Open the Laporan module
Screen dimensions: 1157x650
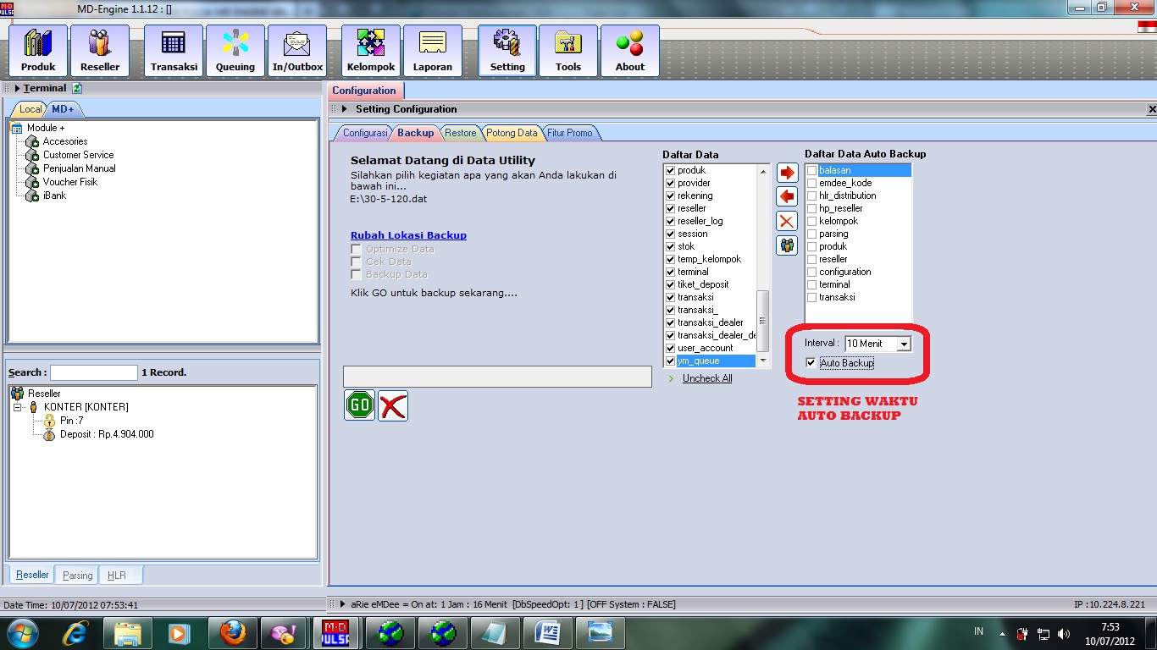433,49
